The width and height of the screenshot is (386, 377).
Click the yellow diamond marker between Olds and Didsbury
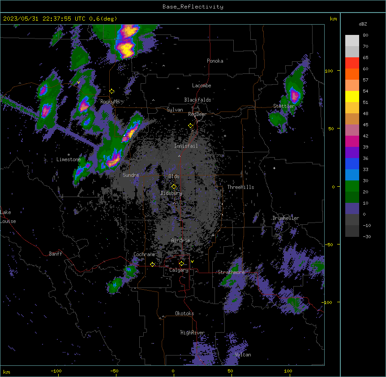click(174, 187)
